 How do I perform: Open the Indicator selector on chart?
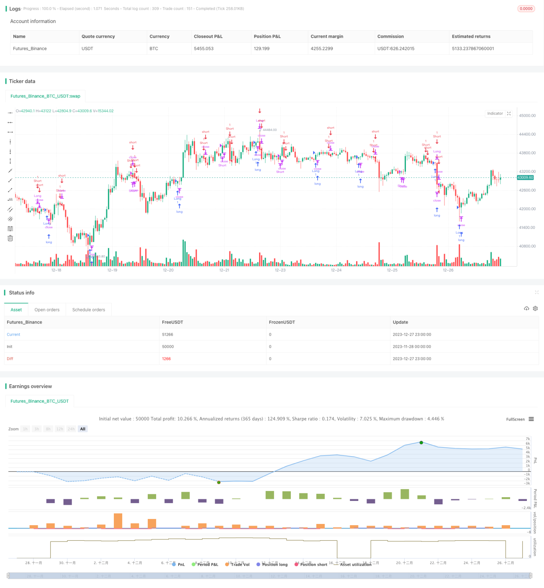[x=495, y=113]
